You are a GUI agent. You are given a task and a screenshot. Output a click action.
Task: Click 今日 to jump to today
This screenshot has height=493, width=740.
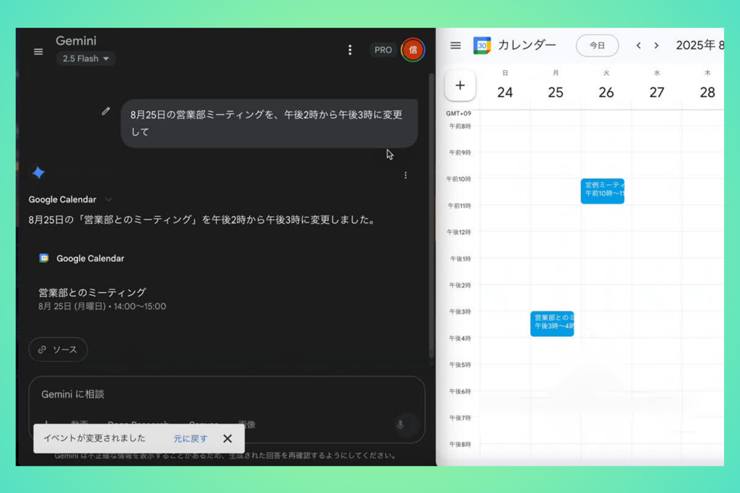click(597, 45)
